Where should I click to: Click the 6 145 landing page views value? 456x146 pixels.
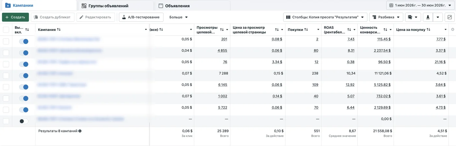pos(222,85)
